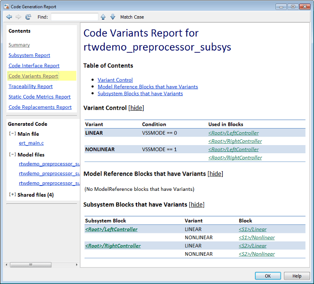Open the Static Code Metrics Report
The width and height of the screenshot is (314, 284).
click(x=40, y=97)
